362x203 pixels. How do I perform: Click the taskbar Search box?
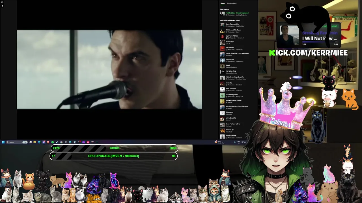17,142
